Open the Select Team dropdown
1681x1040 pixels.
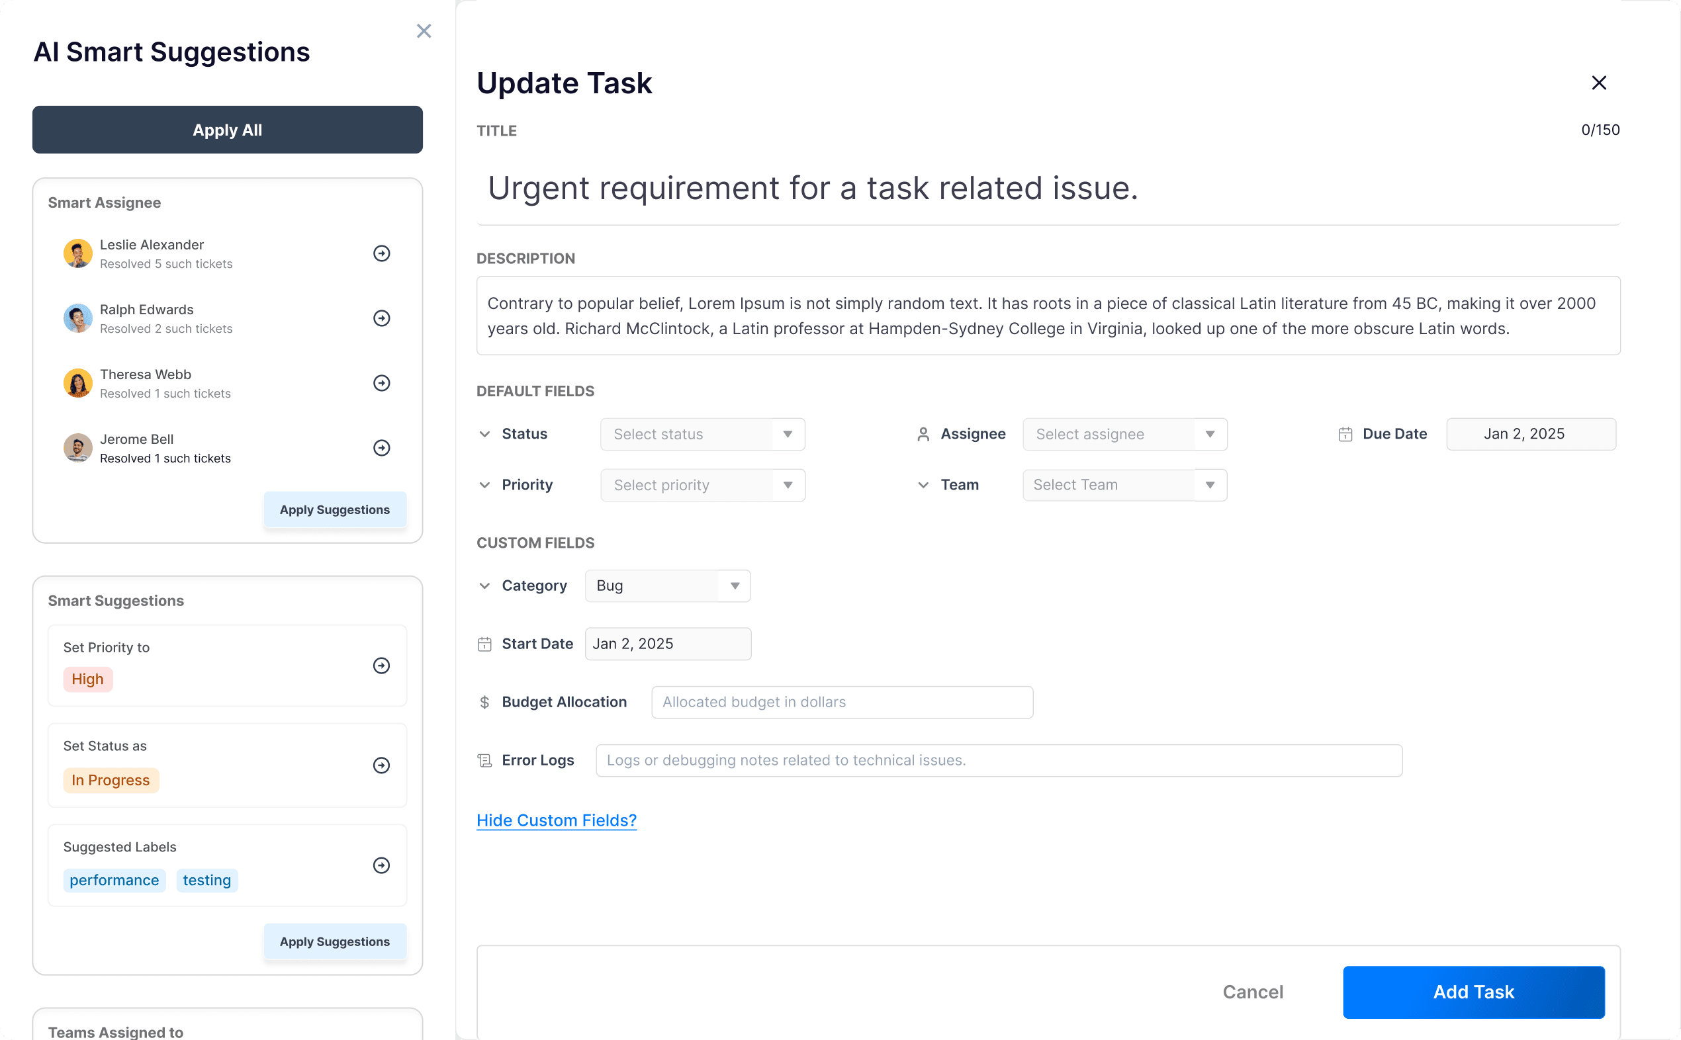coord(1124,485)
